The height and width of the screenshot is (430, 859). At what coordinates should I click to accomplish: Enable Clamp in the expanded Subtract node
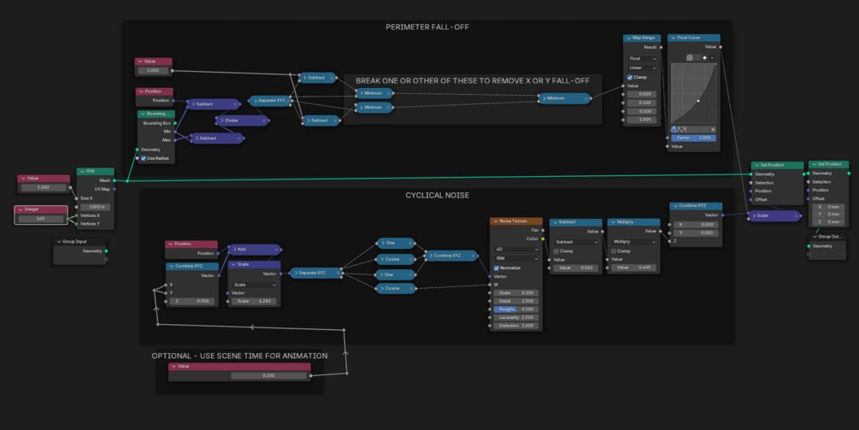(556, 250)
